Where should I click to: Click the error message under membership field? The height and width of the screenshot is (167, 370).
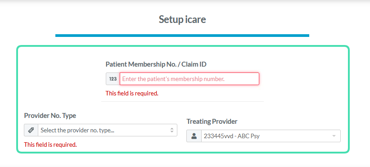132,94
